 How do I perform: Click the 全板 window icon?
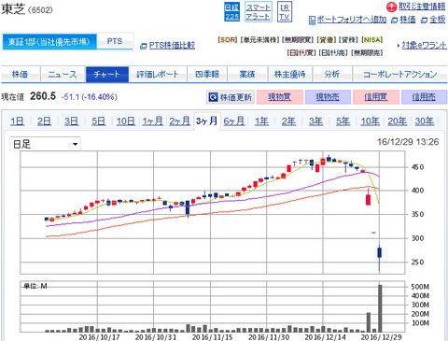pos(424,21)
